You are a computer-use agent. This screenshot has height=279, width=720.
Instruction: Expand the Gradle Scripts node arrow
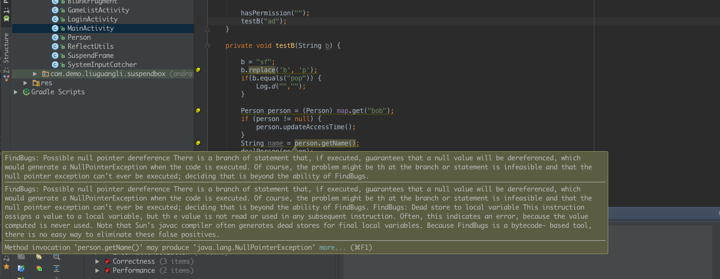(x=16, y=92)
